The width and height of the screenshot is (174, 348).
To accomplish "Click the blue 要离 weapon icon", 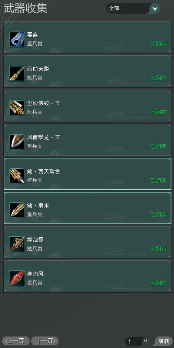I will (17, 39).
